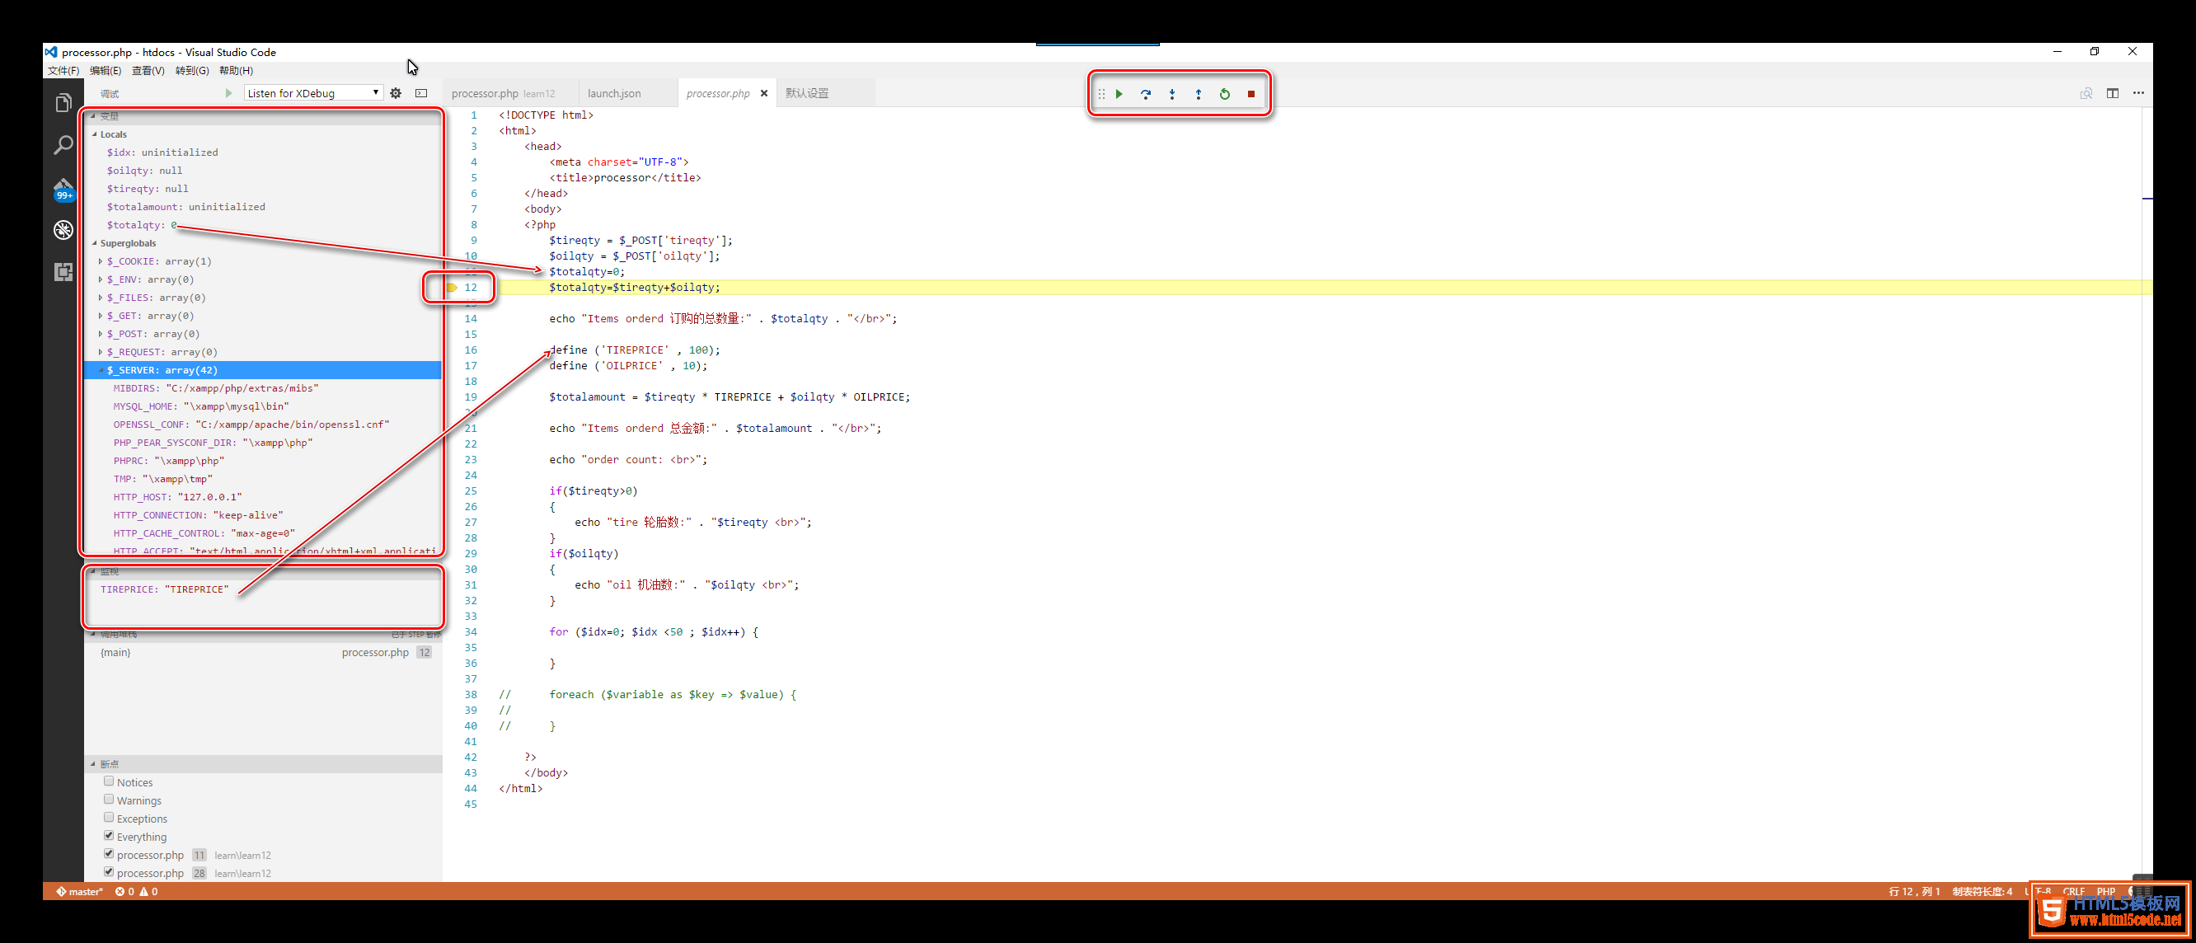Open the 帮助(H) menu
This screenshot has width=2196, height=943.
click(x=236, y=71)
